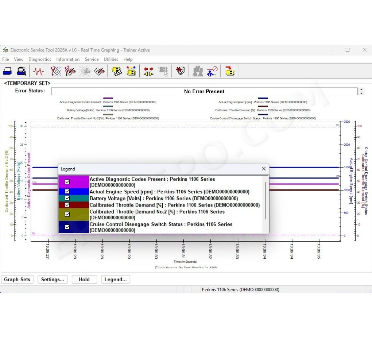Open Active Diagnostic Codes toolbar icon
Image resolution: width=372 pixels, height=338 pixels.
click(56, 71)
